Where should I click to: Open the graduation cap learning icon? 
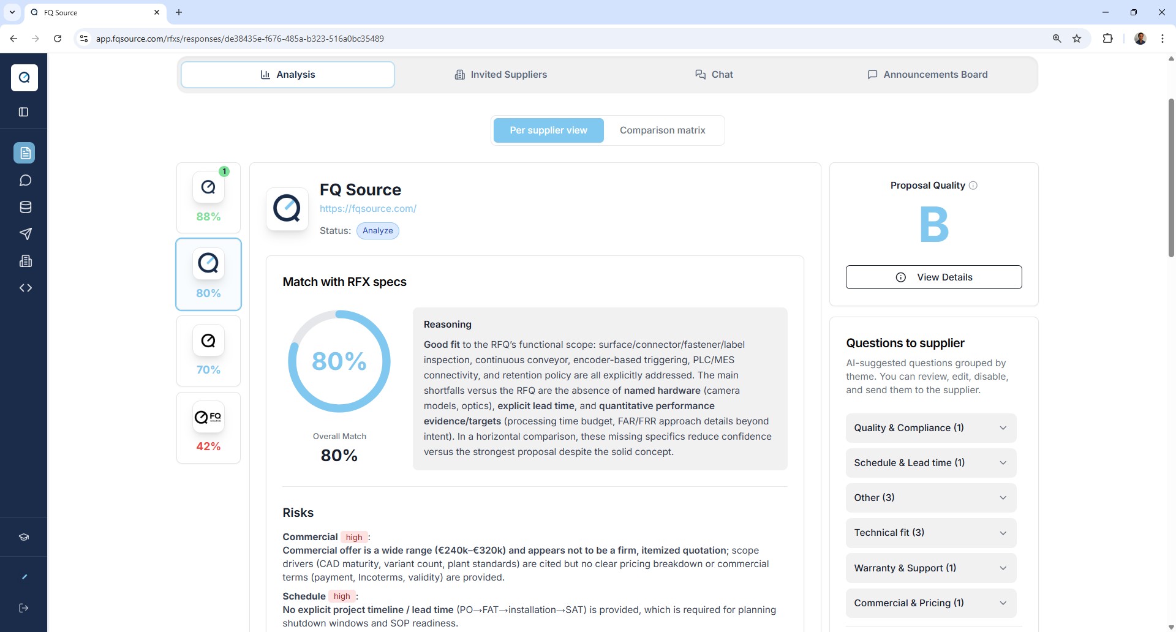click(24, 537)
